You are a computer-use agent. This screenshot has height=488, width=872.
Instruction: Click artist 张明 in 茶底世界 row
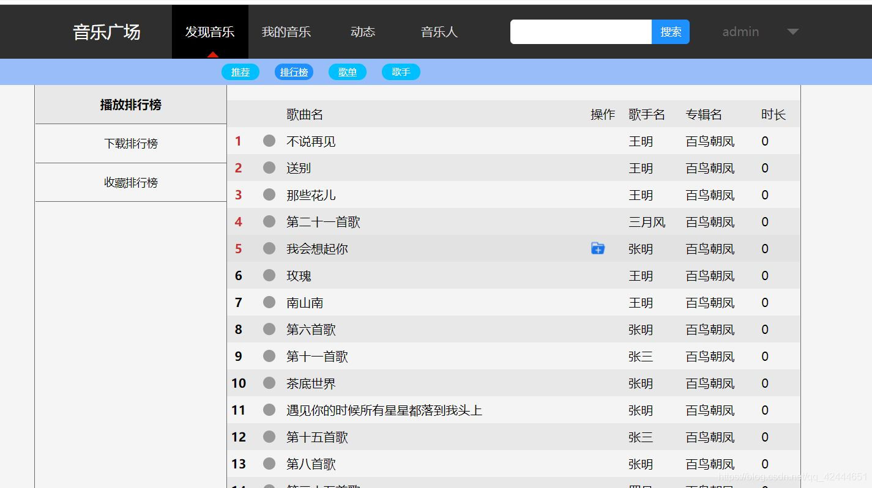coord(641,383)
